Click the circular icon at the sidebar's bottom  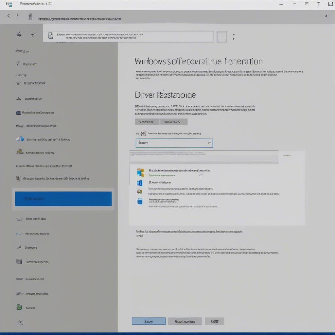click(21, 322)
